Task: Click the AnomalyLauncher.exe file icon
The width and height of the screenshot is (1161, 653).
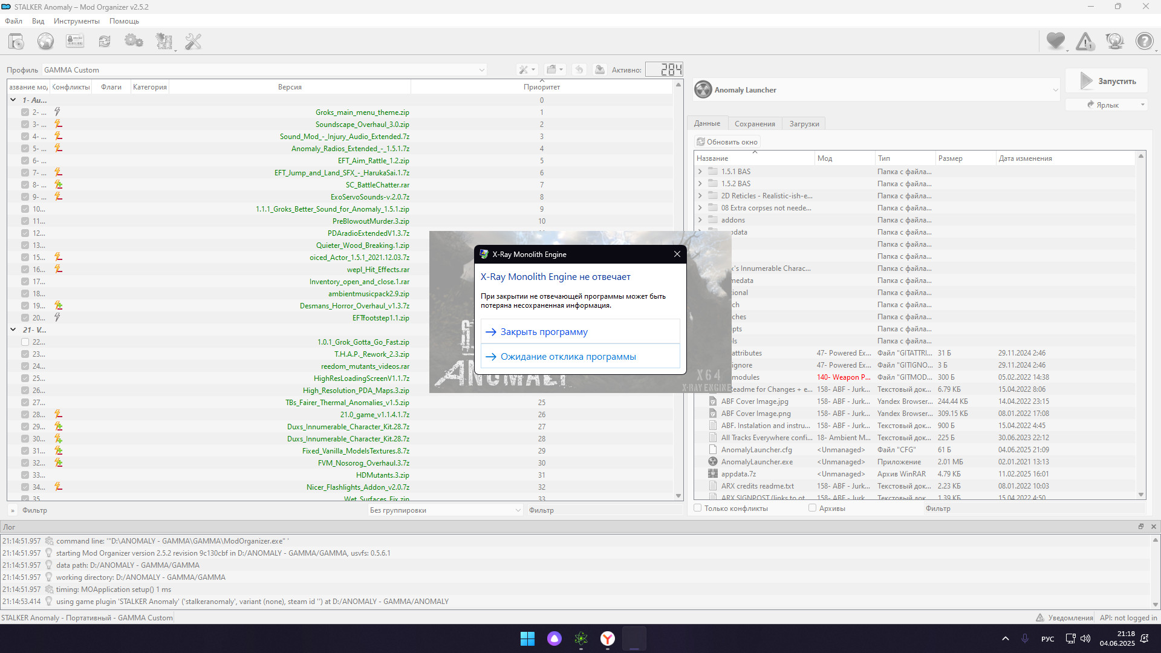Action: [x=713, y=462]
